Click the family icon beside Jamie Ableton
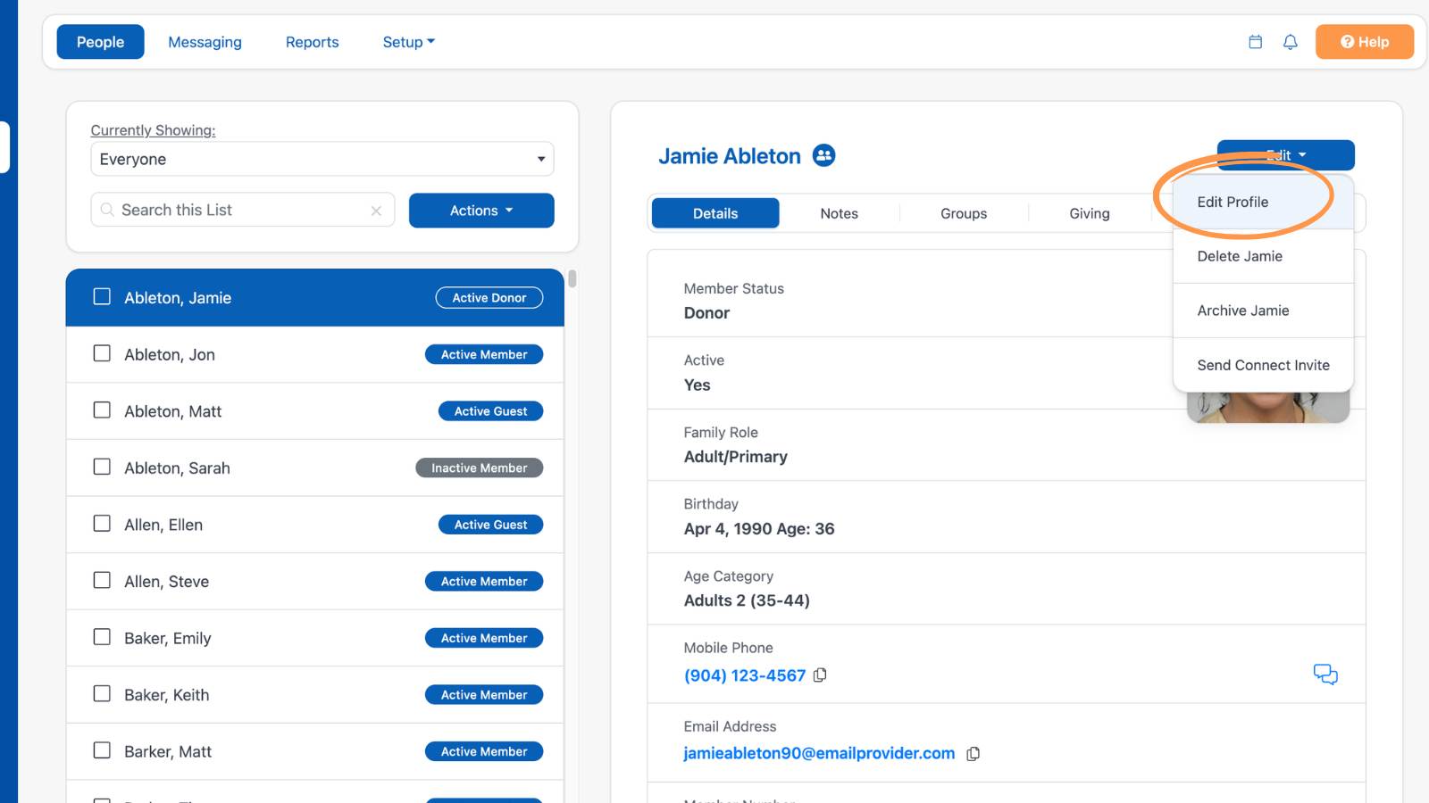1429x803 pixels. pyautogui.click(x=823, y=155)
